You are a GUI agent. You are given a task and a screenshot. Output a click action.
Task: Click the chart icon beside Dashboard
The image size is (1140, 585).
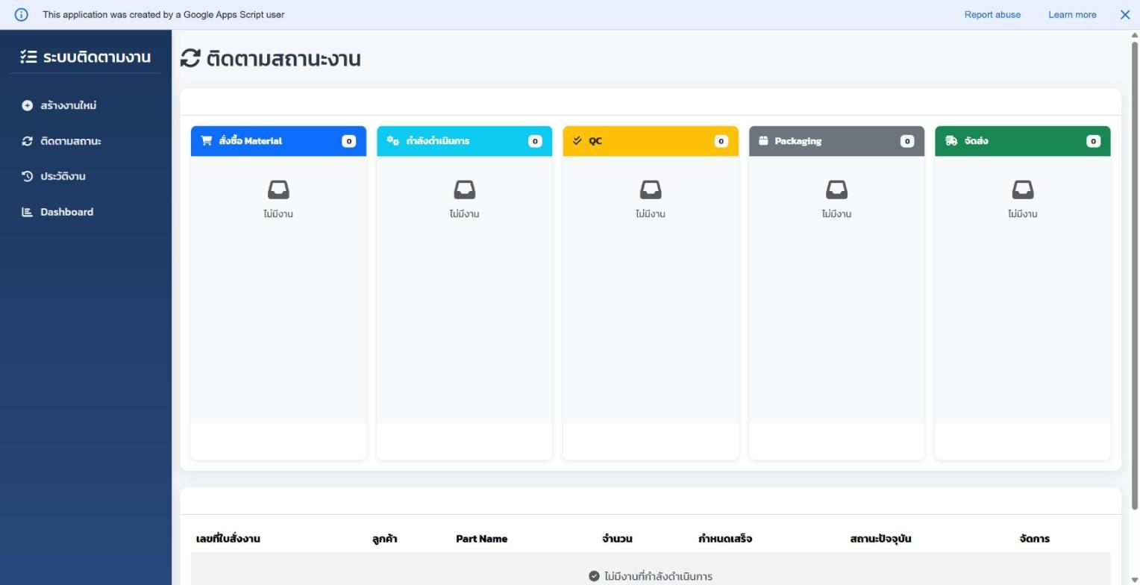pos(28,212)
